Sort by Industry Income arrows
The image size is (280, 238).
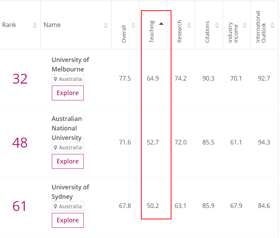(x=245, y=25)
